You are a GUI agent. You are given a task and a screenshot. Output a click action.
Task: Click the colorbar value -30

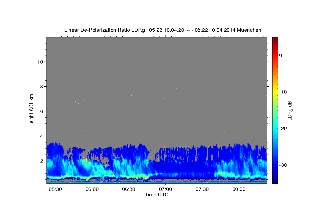point(283,165)
